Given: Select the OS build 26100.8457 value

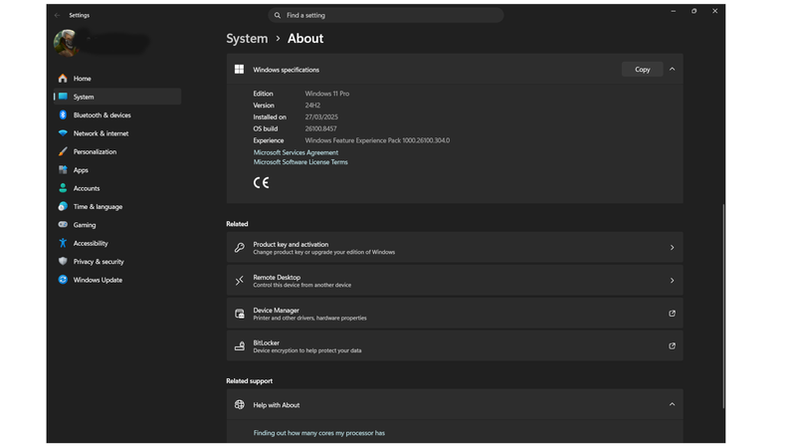Looking at the screenshot, I should 320,128.
